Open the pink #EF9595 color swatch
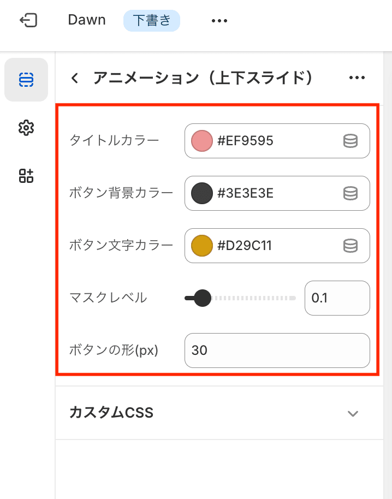Viewport: 392px width, 499px height. click(x=201, y=141)
